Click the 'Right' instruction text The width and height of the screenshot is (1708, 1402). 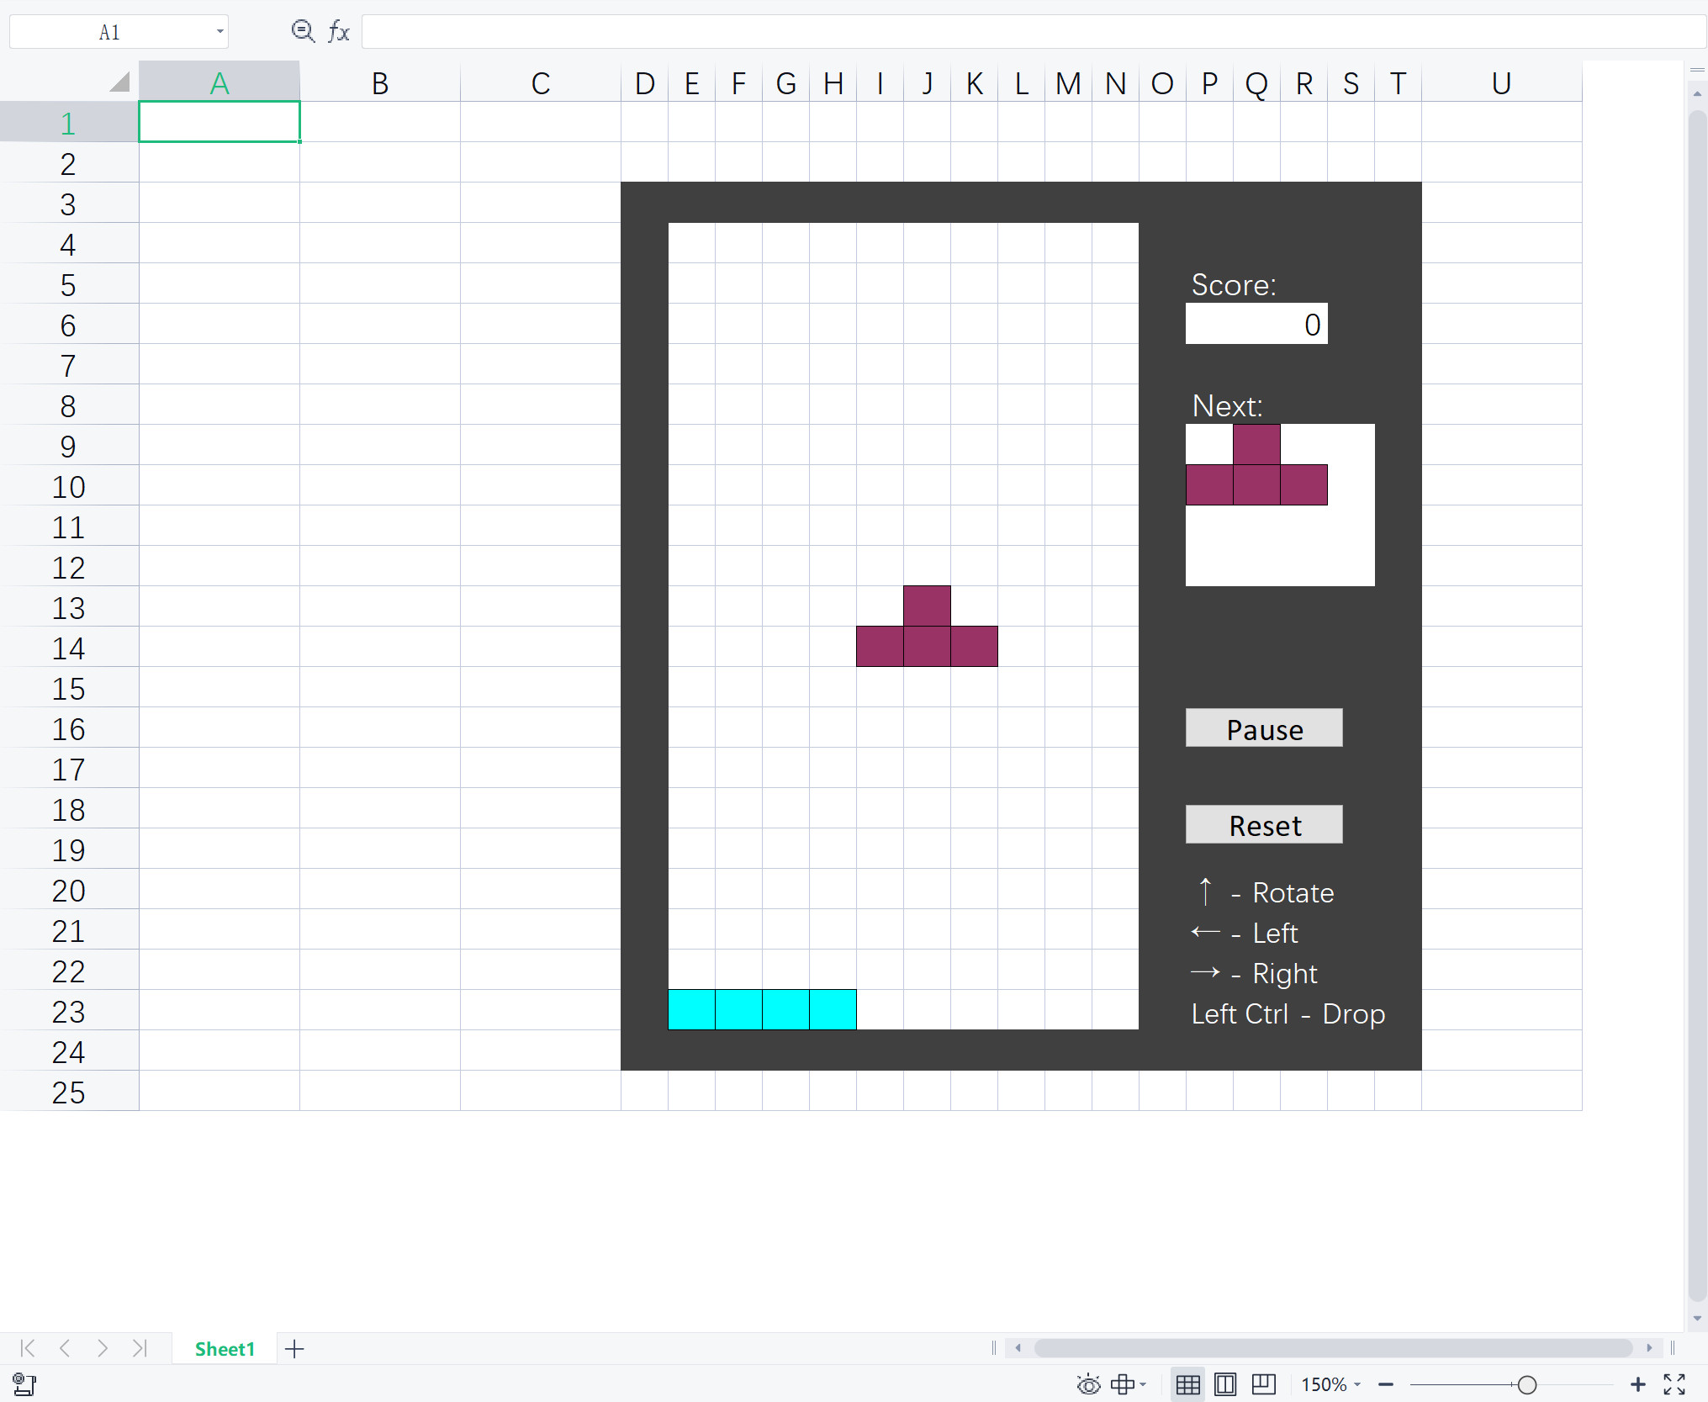[x=1285, y=973]
